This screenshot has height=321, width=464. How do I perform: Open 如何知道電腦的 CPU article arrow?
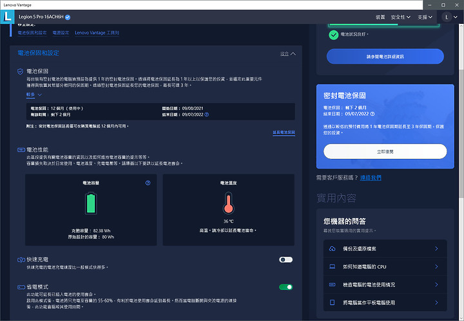(x=436, y=267)
